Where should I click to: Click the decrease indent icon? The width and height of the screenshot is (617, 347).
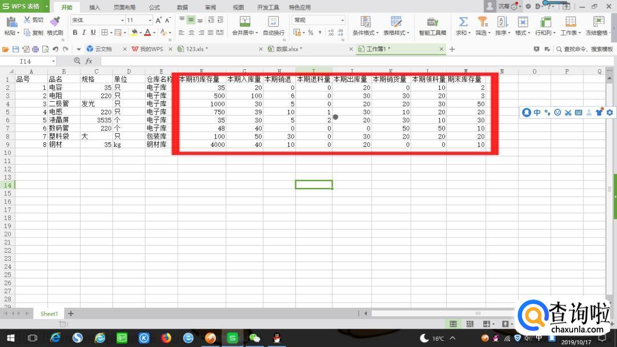[x=211, y=19]
